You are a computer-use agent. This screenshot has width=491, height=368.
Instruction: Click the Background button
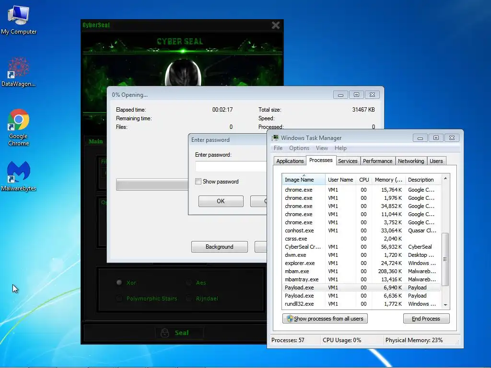click(x=219, y=247)
